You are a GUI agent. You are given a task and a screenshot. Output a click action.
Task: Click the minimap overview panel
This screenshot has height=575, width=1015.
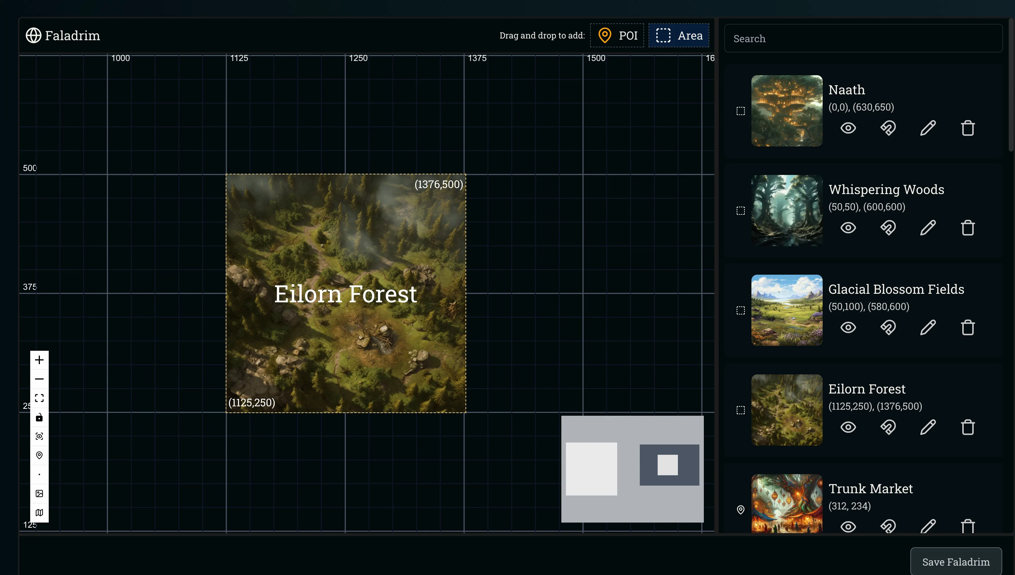[x=632, y=469]
